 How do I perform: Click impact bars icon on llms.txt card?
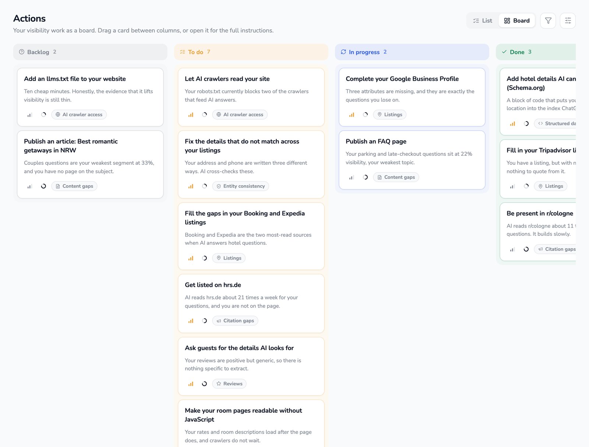pos(30,115)
